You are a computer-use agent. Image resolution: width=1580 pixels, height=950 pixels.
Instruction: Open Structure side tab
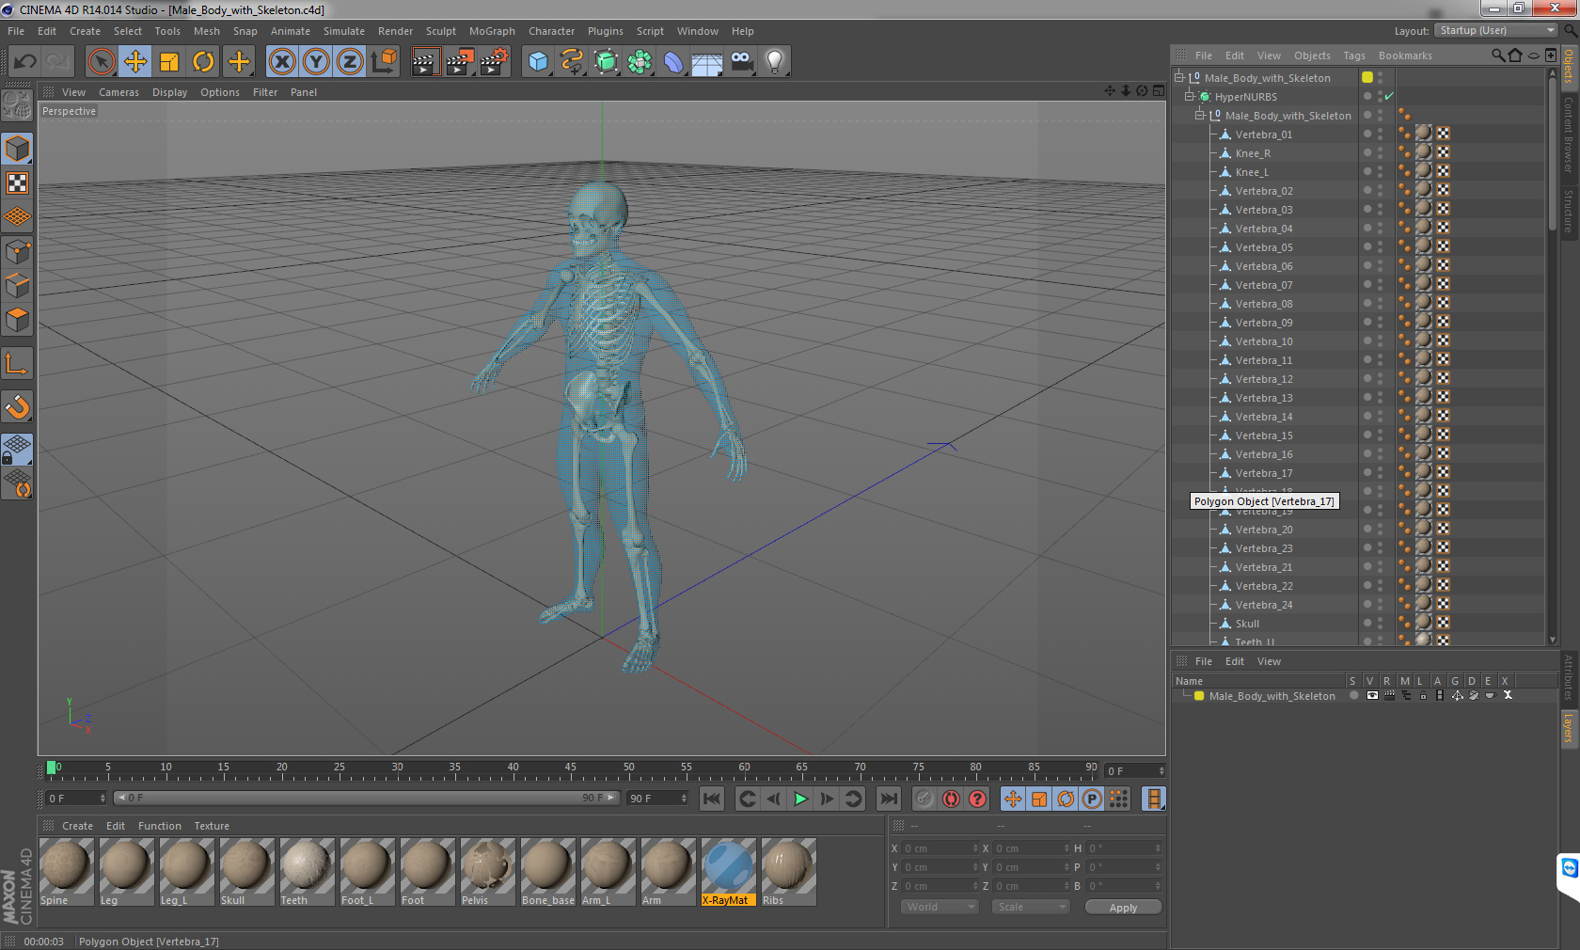click(1569, 211)
